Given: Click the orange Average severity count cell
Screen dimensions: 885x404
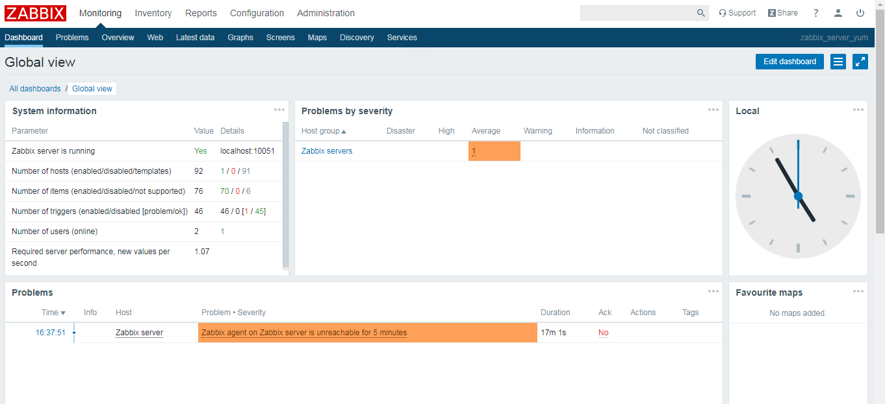Looking at the screenshot, I should click(494, 150).
